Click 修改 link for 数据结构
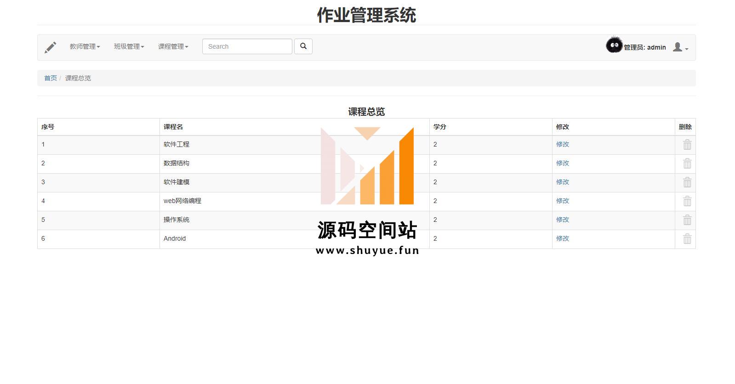 click(563, 163)
